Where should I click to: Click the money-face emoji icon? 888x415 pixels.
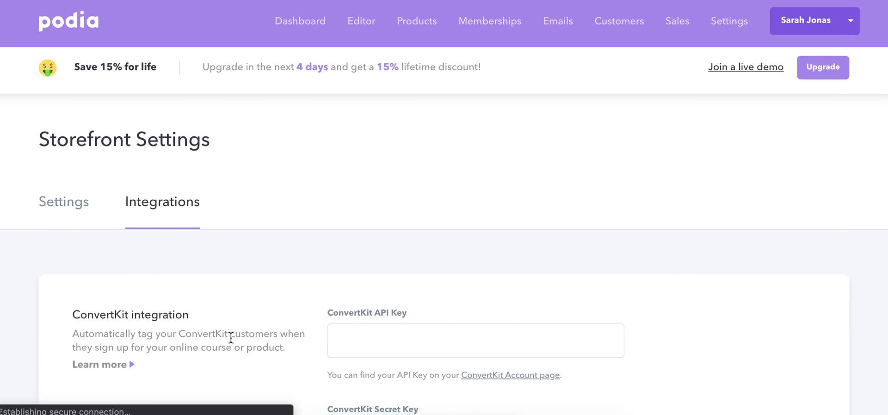(x=48, y=67)
